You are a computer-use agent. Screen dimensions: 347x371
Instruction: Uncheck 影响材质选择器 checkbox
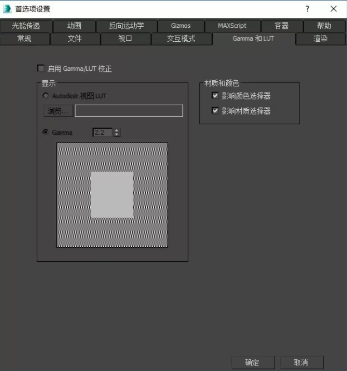click(215, 110)
